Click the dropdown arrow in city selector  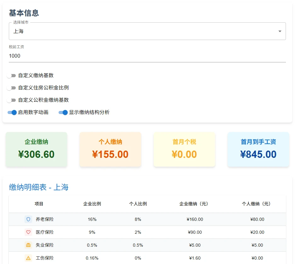click(x=280, y=31)
